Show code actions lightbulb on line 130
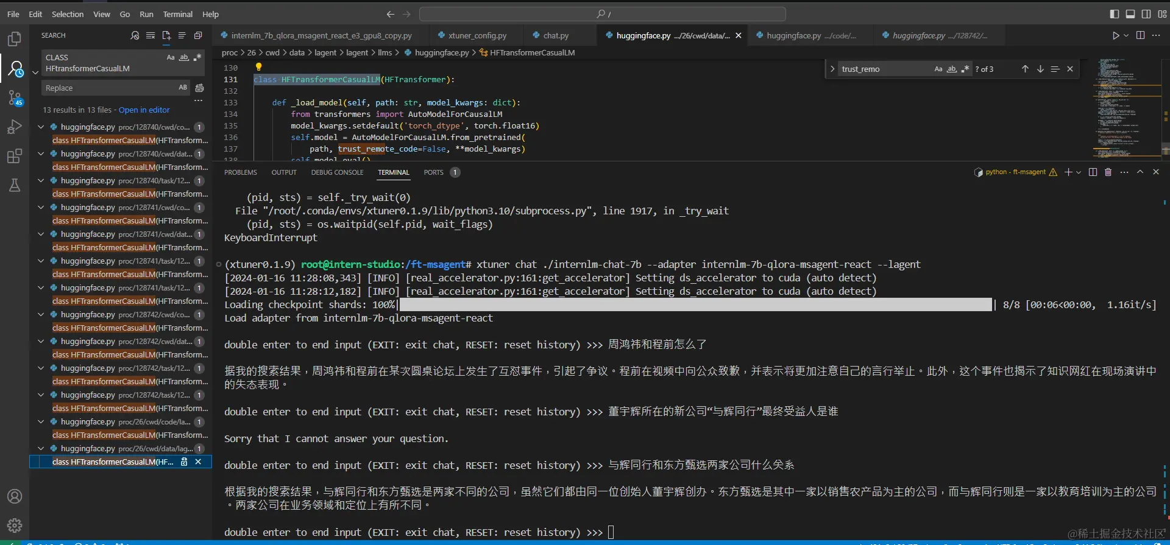Viewport: 1170px width, 545px height. pos(258,67)
